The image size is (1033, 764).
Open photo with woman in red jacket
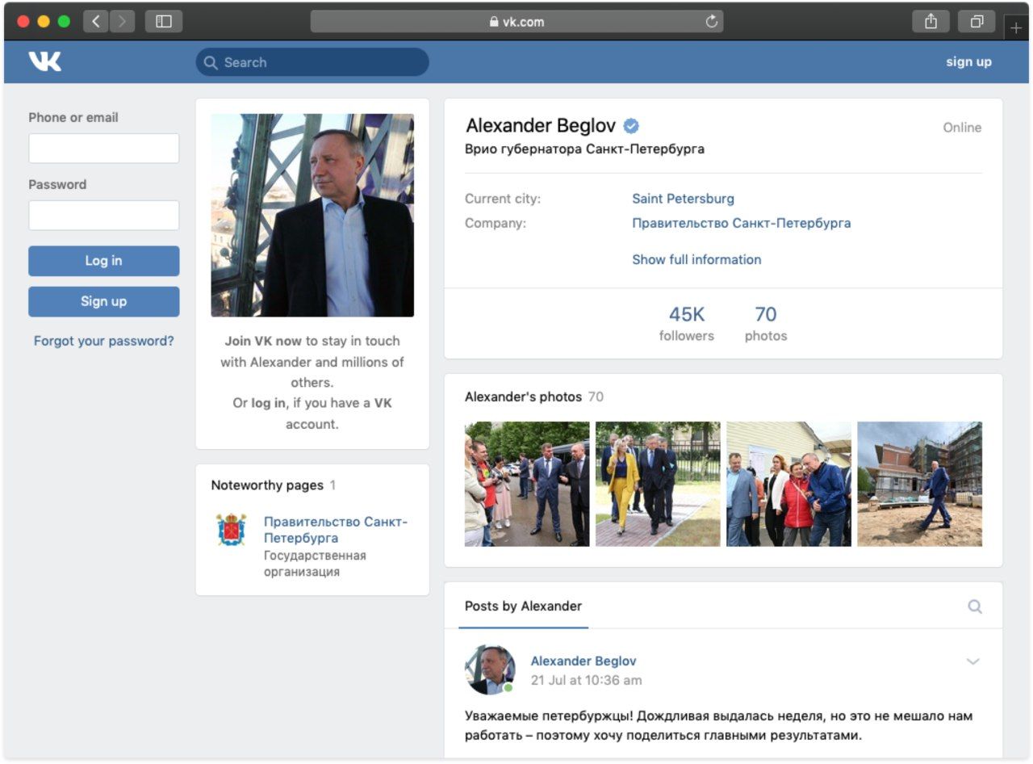pyautogui.click(x=788, y=484)
